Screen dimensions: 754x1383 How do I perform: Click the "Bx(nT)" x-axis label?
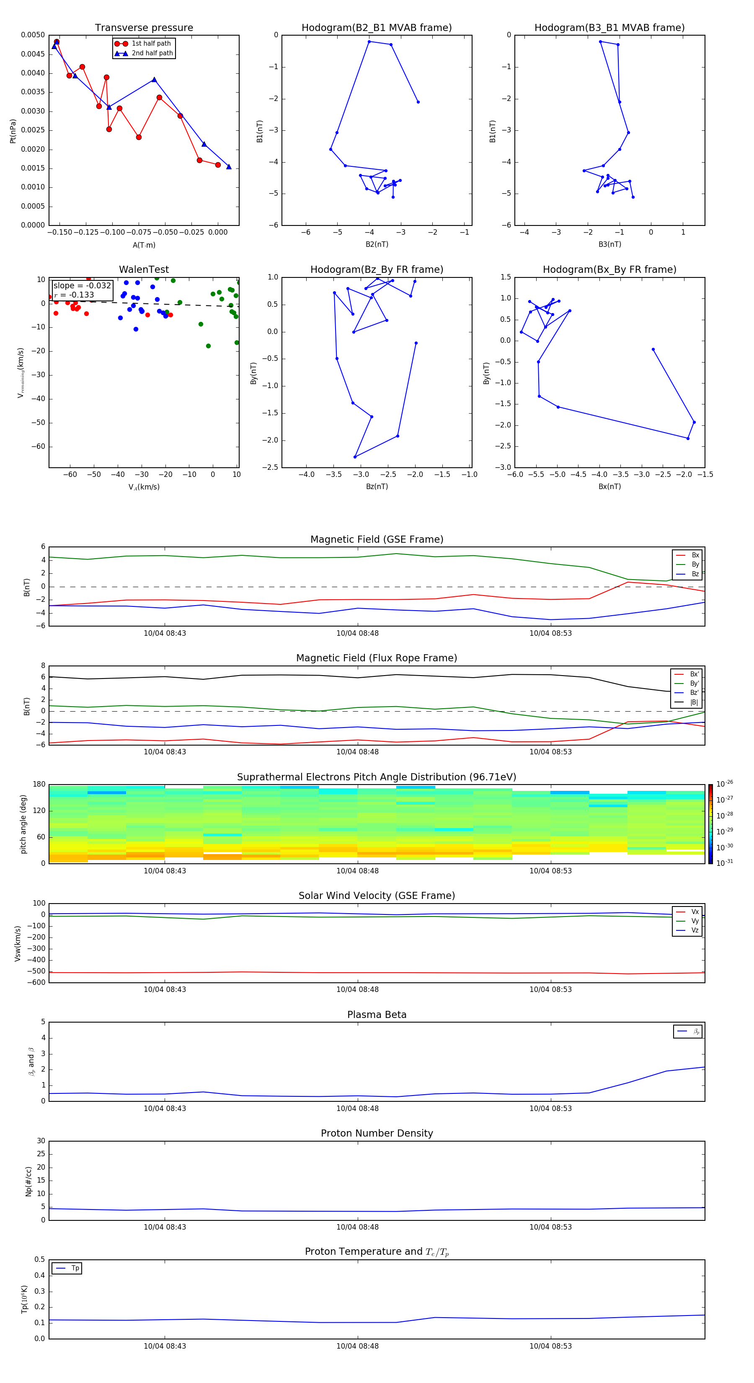[x=609, y=487]
